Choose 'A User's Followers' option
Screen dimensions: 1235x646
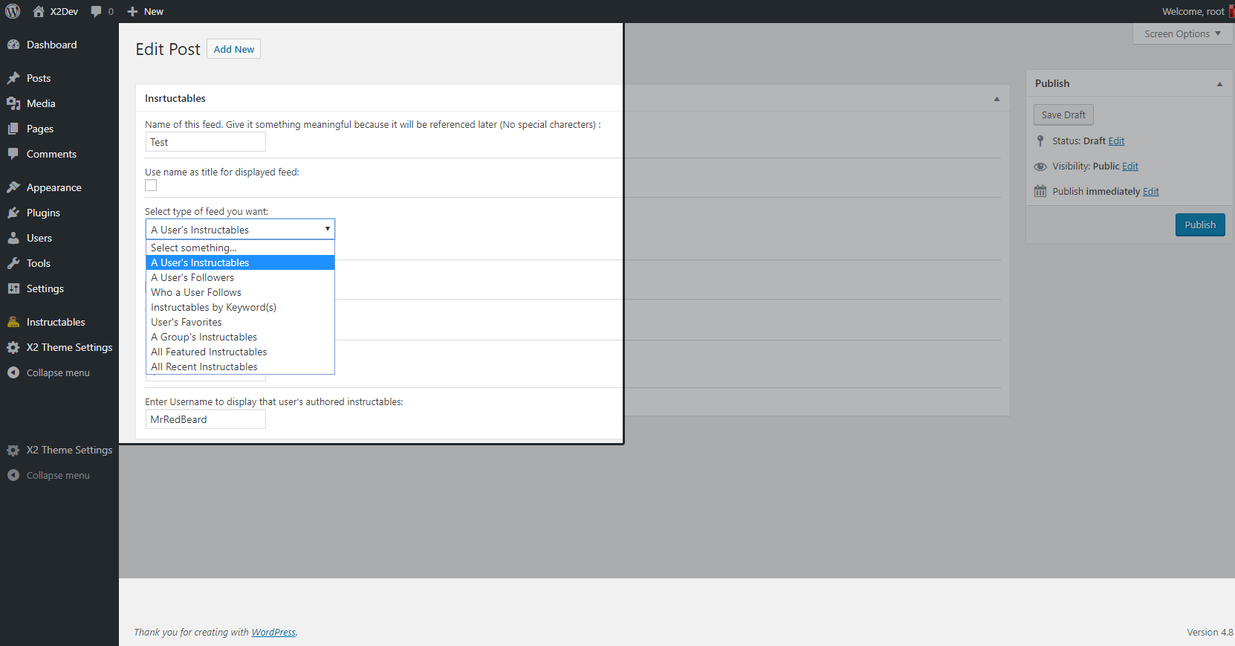(x=240, y=277)
